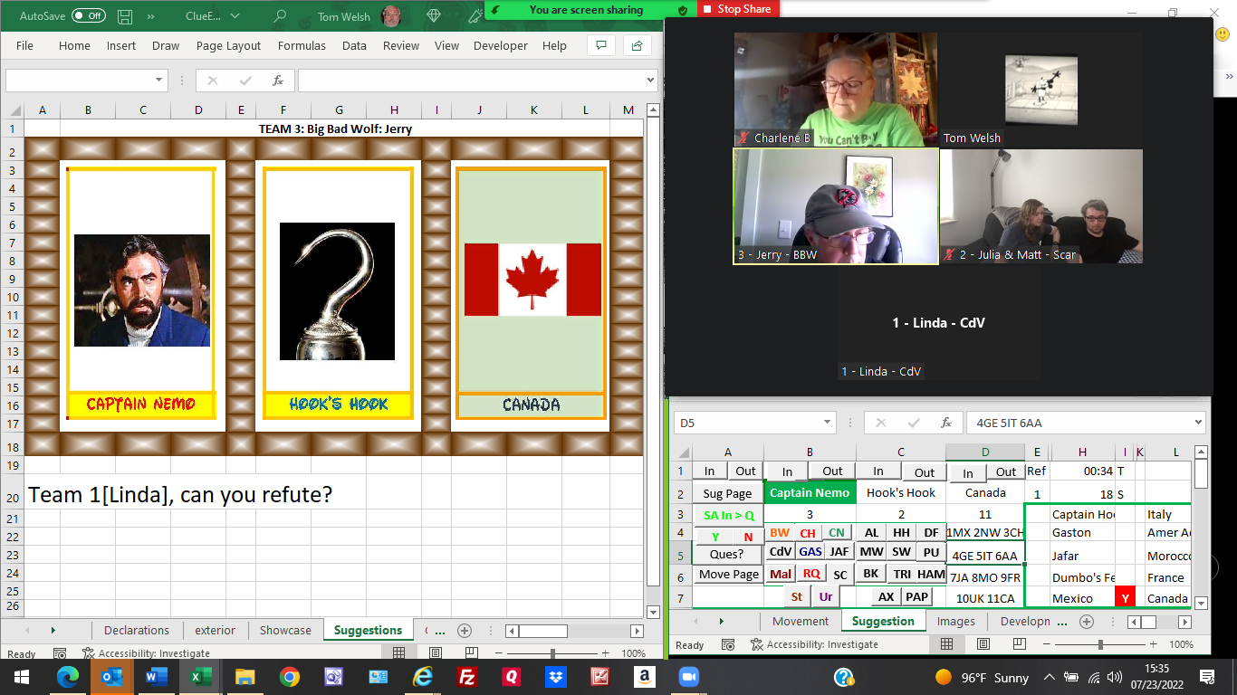Open the File menu
The width and height of the screenshot is (1237, 695).
tap(24, 45)
